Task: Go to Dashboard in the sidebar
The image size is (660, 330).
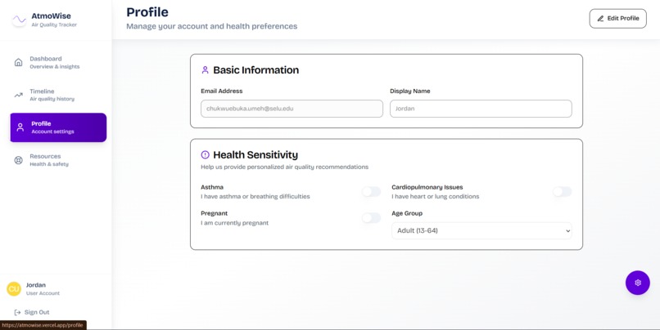Action: click(58, 63)
